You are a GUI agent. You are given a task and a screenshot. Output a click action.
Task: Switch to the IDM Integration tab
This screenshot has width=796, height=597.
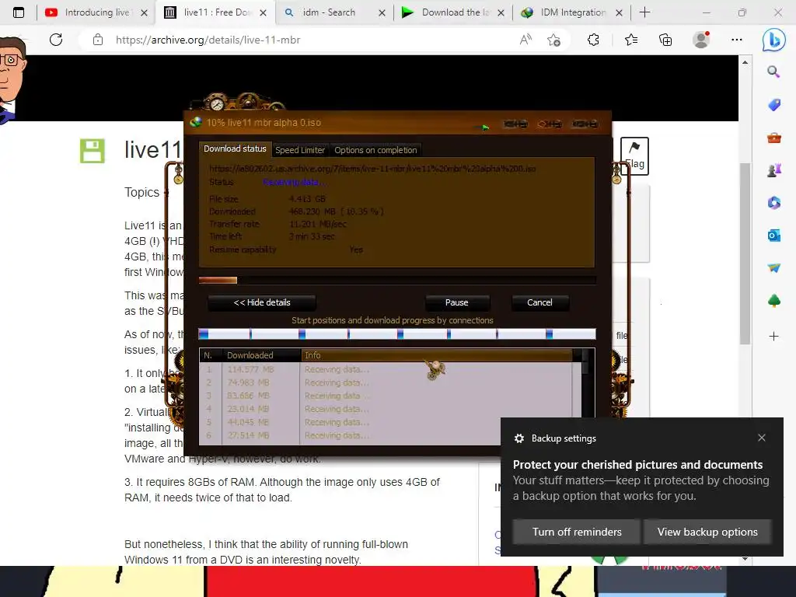click(573, 12)
